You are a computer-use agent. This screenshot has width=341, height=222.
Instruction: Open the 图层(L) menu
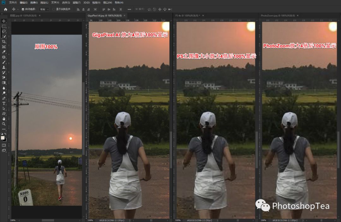[45, 3]
